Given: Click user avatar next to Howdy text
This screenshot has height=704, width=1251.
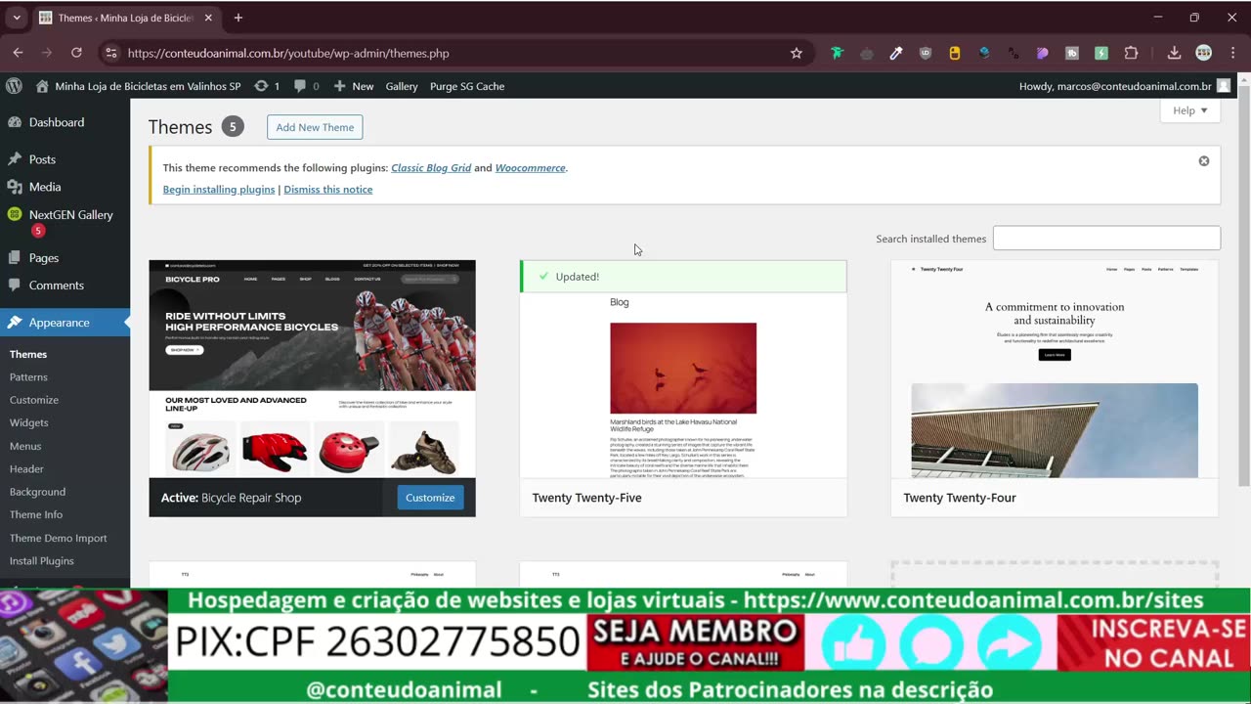Looking at the screenshot, I should pyautogui.click(x=1224, y=86).
